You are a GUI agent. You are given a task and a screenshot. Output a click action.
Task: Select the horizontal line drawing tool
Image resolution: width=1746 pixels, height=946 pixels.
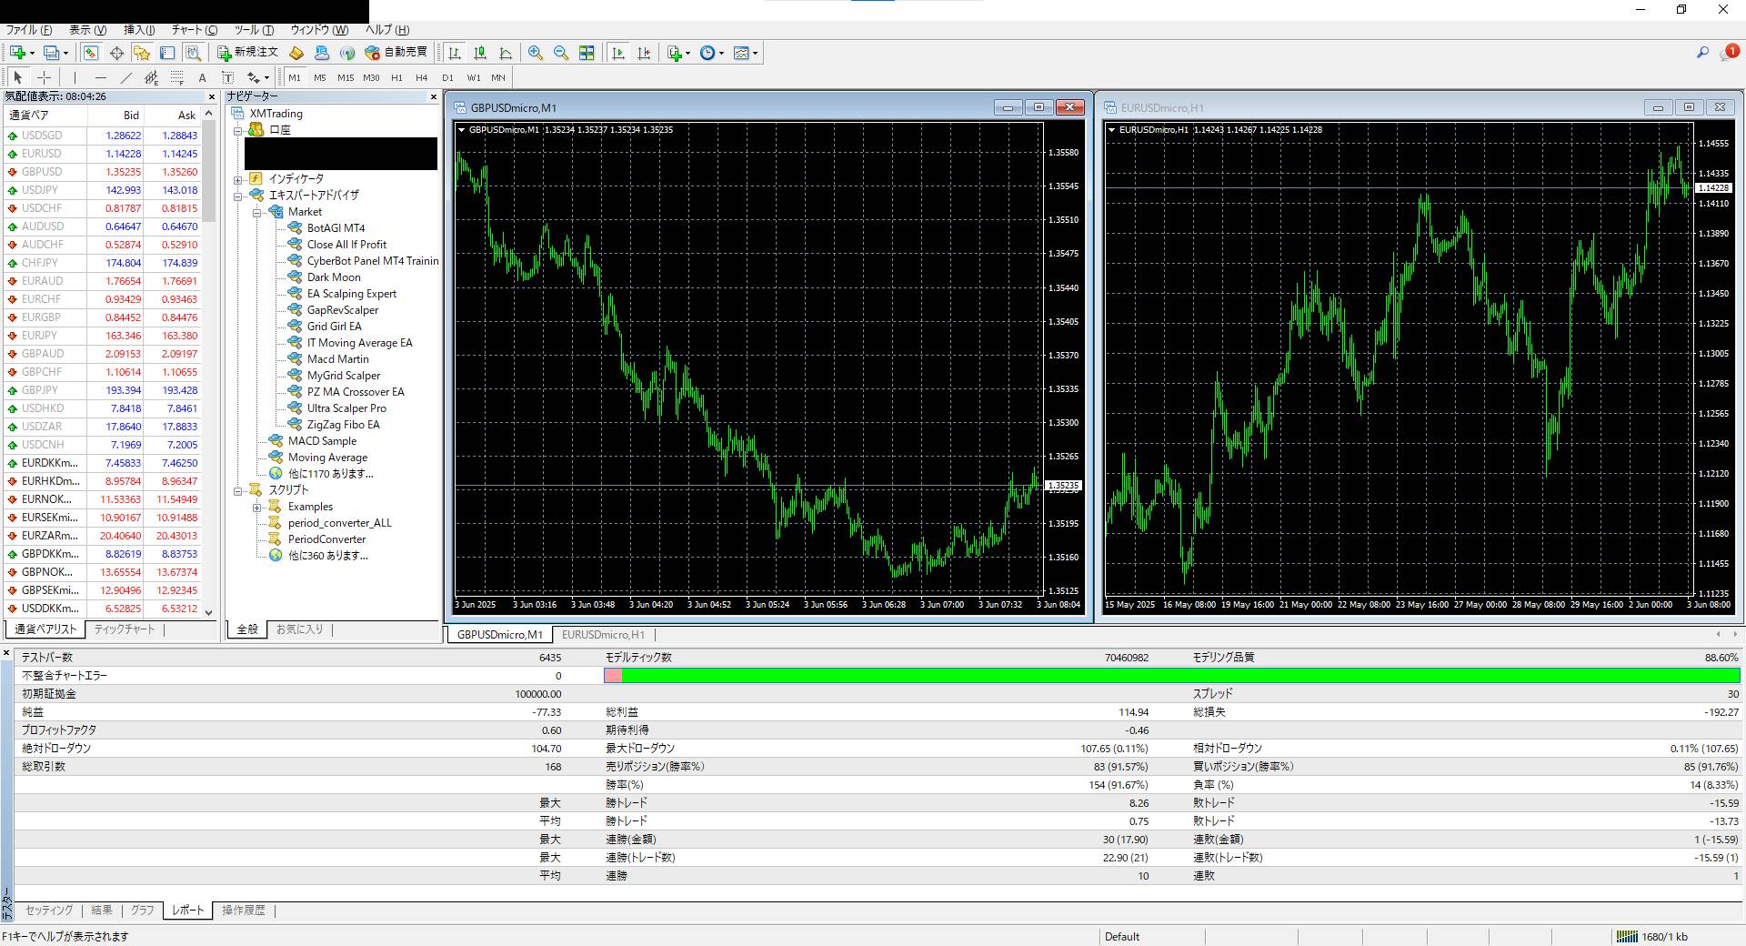tap(101, 77)
